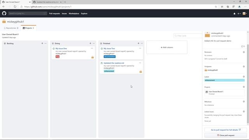Select the documentation label on My Issue Two
This screenshot has width=249, height=140.
coord(110,57)
